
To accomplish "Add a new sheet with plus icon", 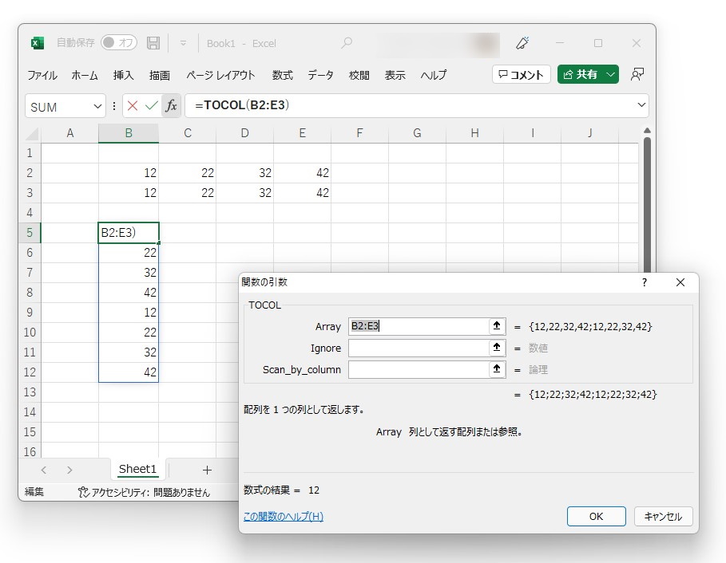I will [207, 470].
